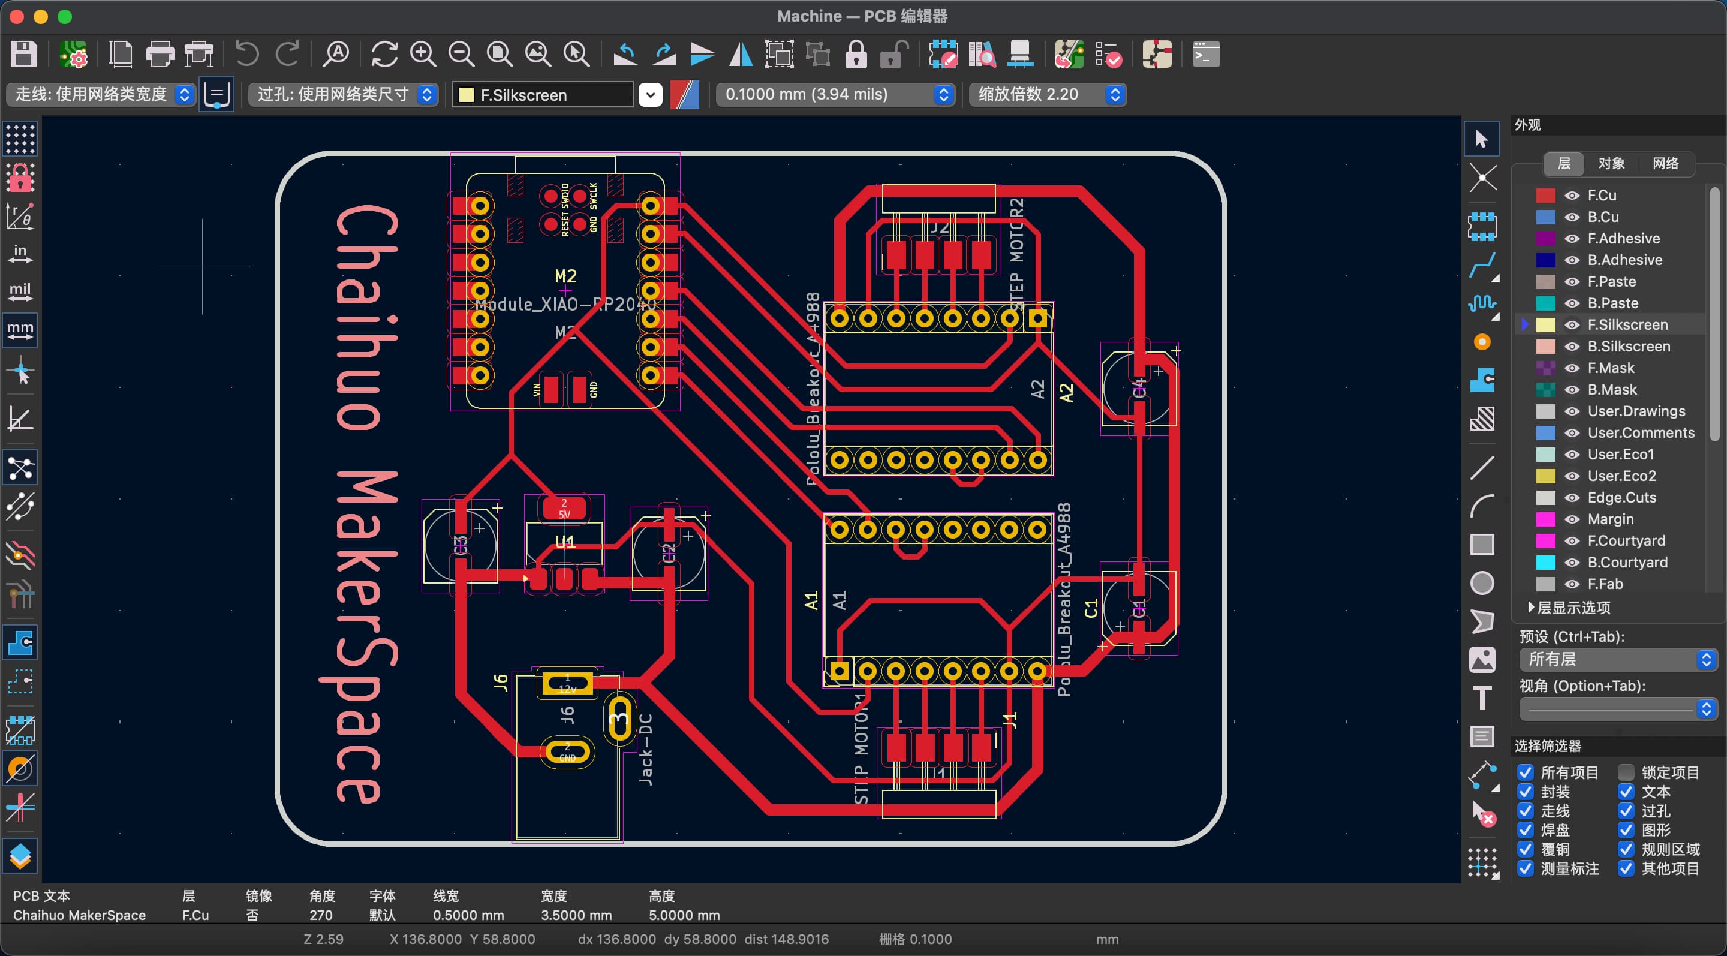Switch units to inches
Viewport: 1727px width, 956px height.
coord(20,254)
